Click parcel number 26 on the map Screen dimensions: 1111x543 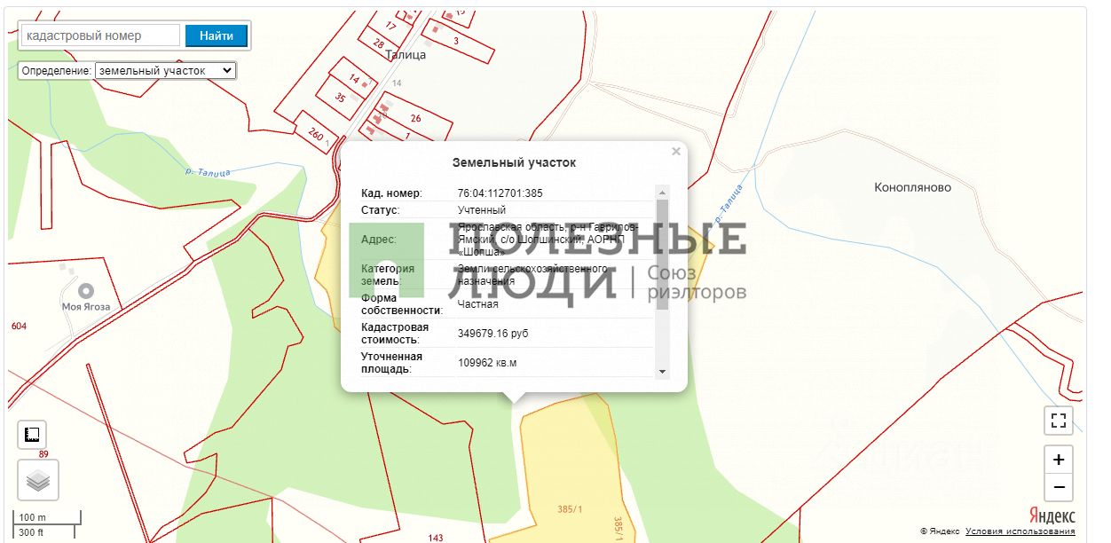click(415, 118)
